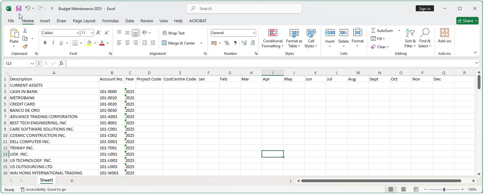The width and height of the screenshot is (484, 195).
Task: Set Bottom Align for the cell
Action: [x=136, y=33]
